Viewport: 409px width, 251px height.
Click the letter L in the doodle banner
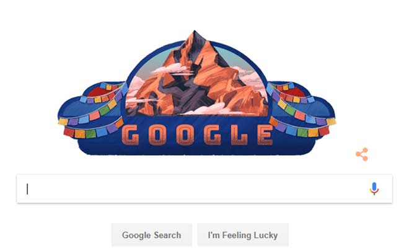(240, 134)
